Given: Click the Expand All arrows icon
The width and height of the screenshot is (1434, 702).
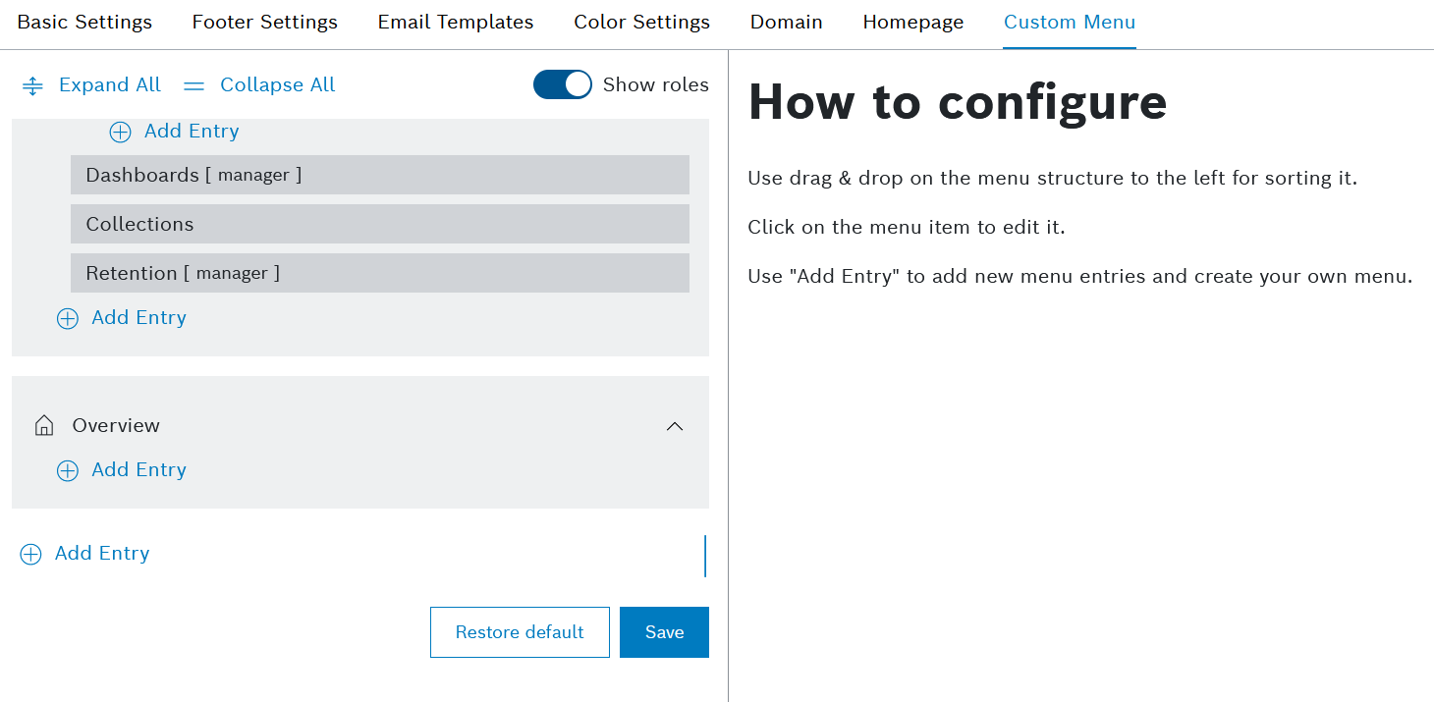Looking at the screenshot, I should pyautogui.click(x=32, y=86).
